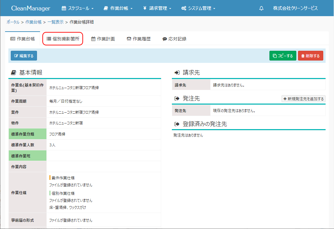Open the 請求管理 dropdown menu

[157, 8]
